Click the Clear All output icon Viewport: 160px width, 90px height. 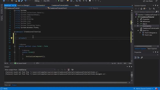(x=68, y=70)
